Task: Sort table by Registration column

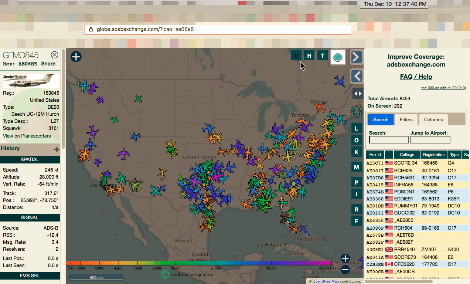Action: point(434,155)
